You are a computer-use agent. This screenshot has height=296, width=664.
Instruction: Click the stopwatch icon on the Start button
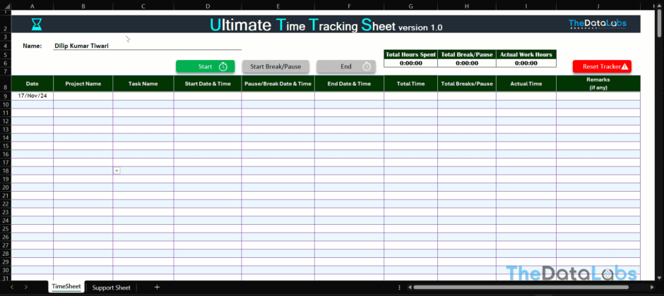[223, 66]
